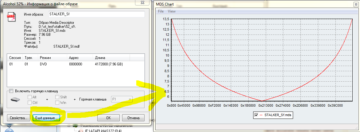Toggle the Alt modifier checkbox
360x132 pixels.
tap(29, 97)
